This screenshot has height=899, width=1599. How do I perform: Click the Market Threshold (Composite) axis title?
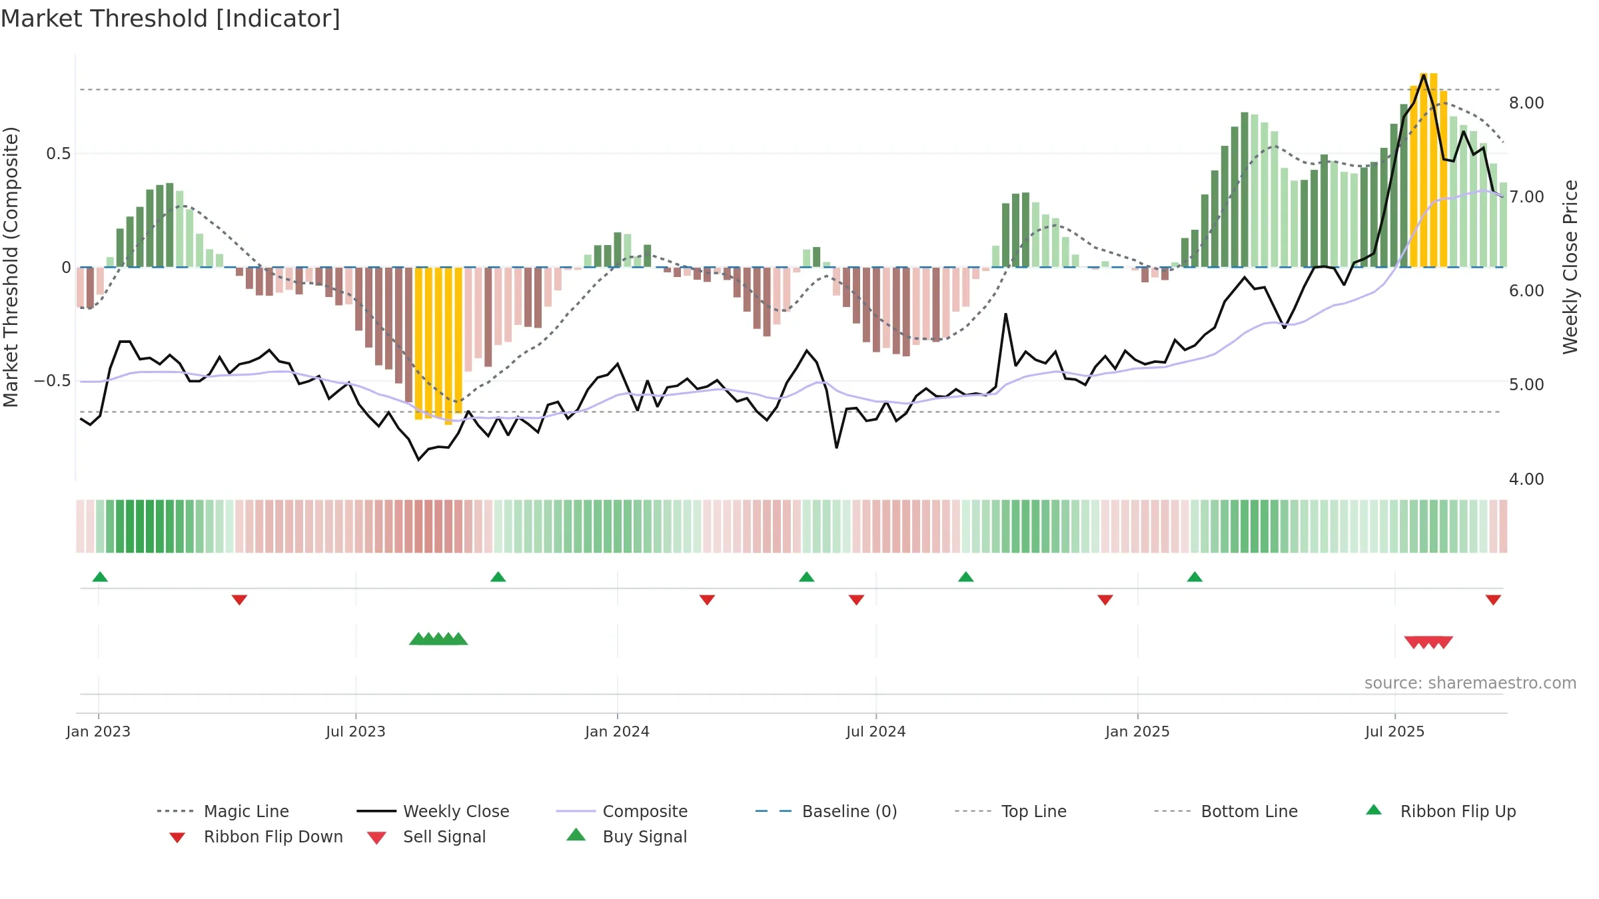point(11,267)
